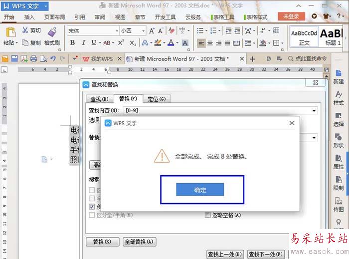349x259 pixels.
Task: Open highlight color dropdown arrow
Action: [164, 43]
